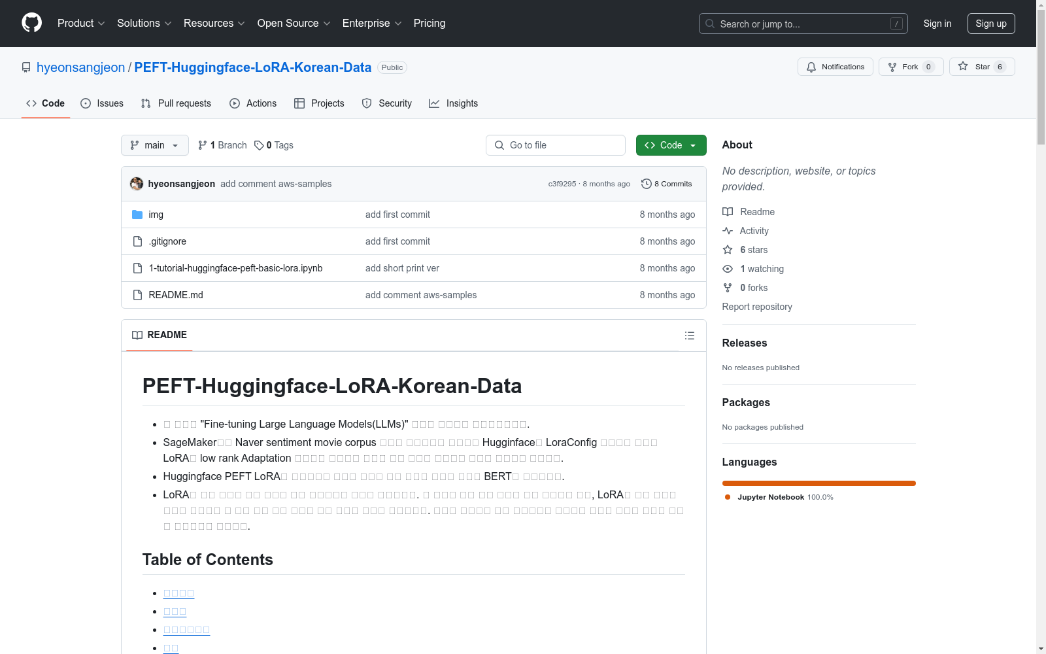
Task: Click the Jupyter Notebook language bar
Action: [819, 483]
